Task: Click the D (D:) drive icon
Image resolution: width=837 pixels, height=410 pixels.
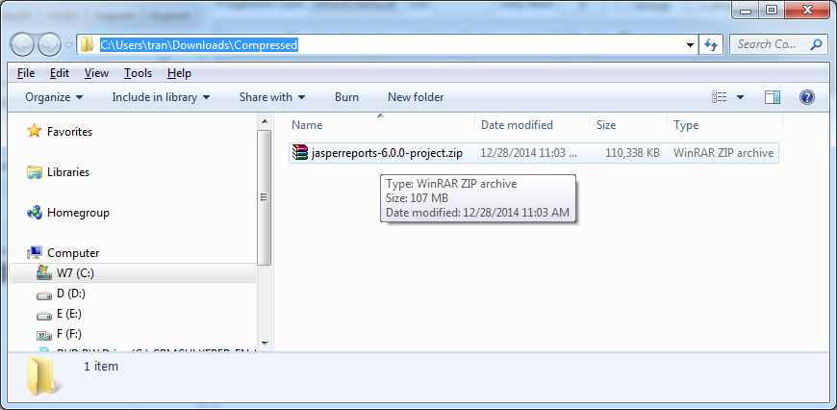Action: (43, 295)
